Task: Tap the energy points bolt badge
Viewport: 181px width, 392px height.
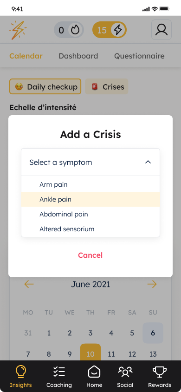Action: pyautogui.click(x=110, y=30)
